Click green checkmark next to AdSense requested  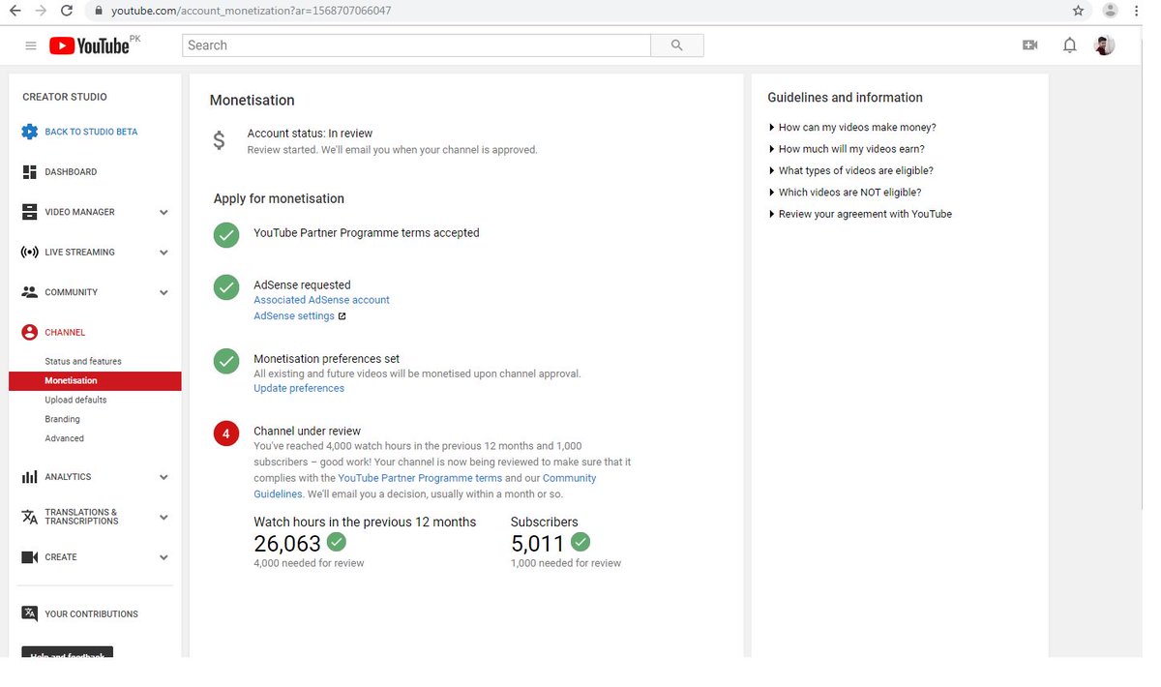[x=226, y=287]
